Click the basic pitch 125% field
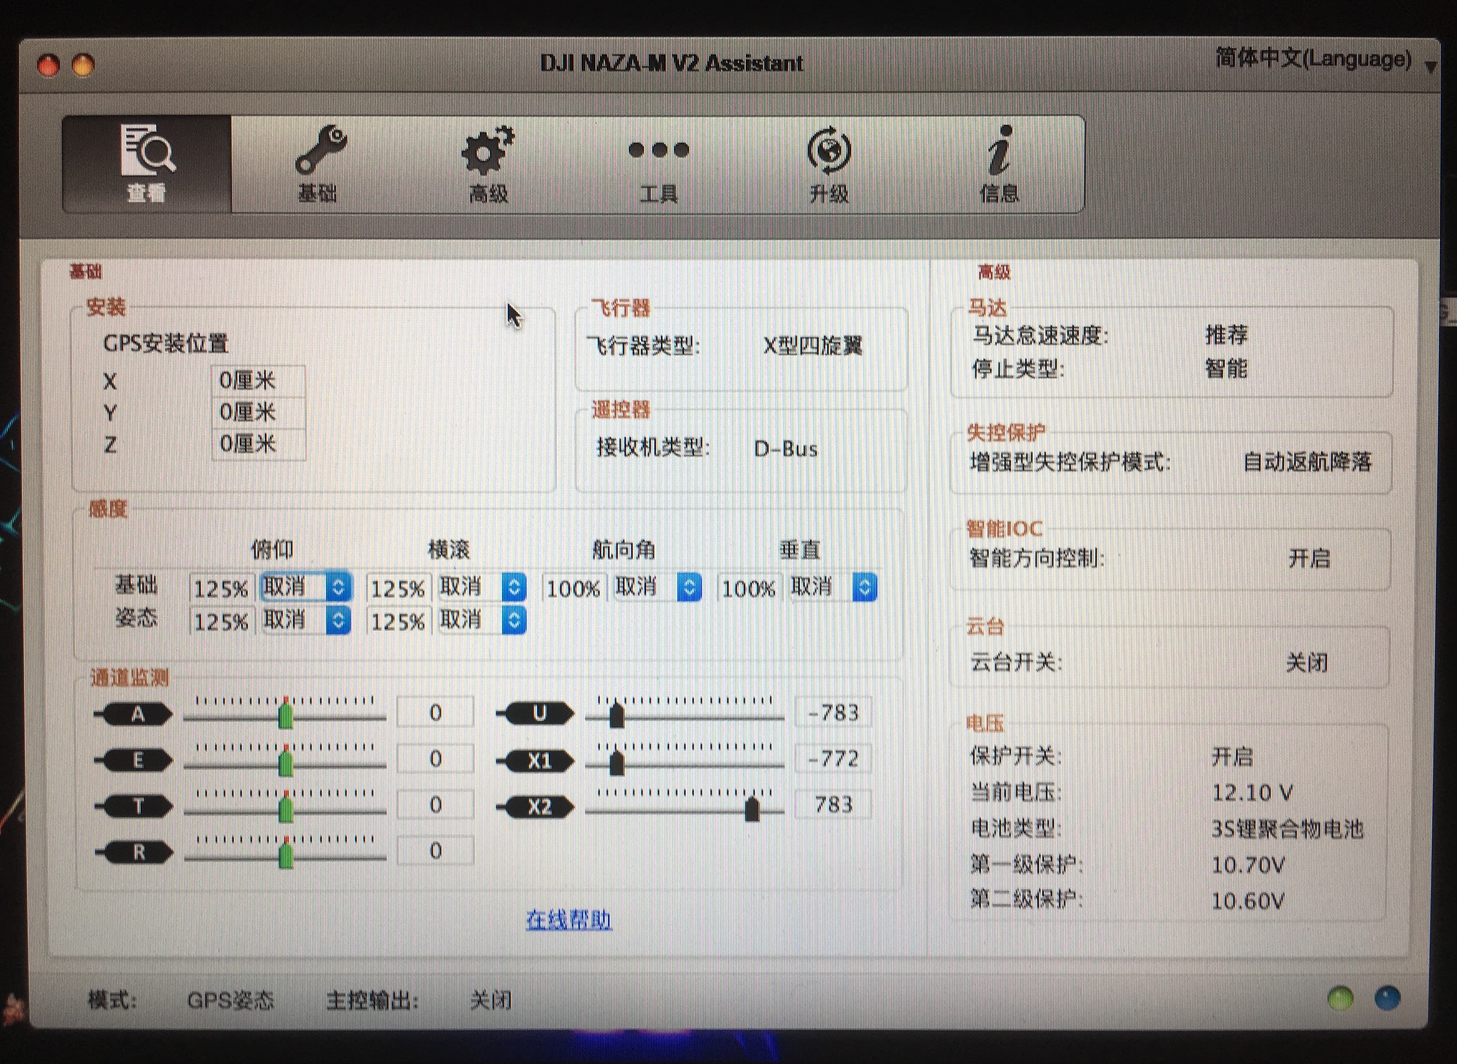Viewport: 1457px width, 1064px height. click(221, 589)
